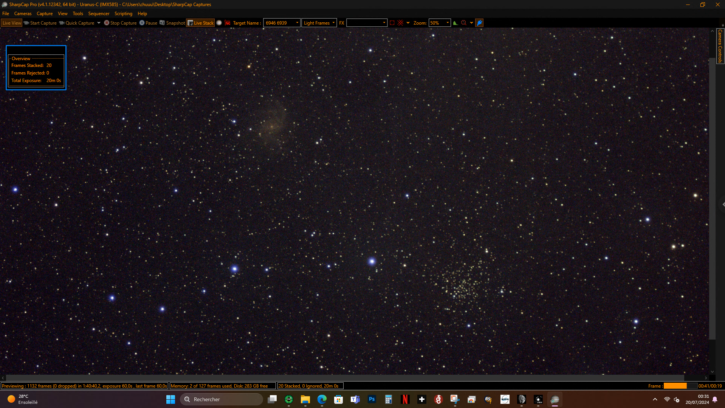The width and height of the screenshot is (725, 408).
Task: Open the Sequencer menu
Action: click(x=99, y=14)
